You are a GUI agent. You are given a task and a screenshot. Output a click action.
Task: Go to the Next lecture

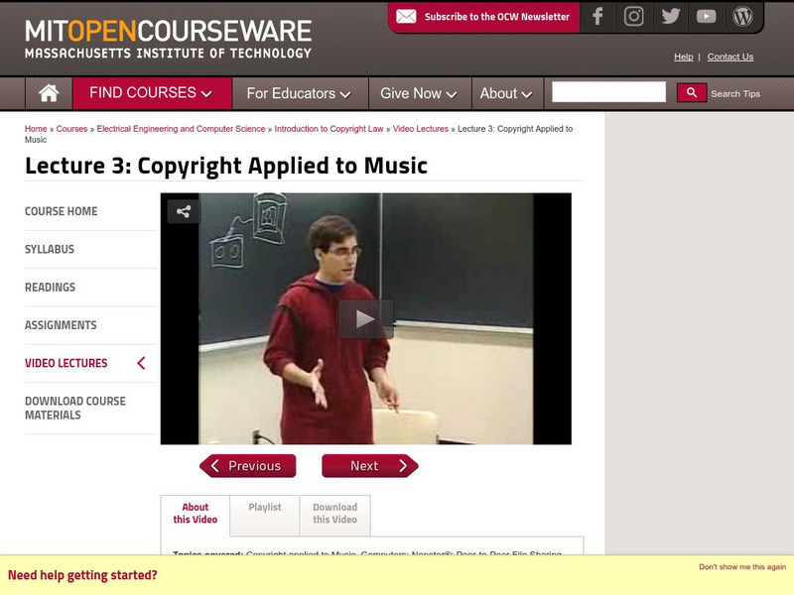point(370,465)
